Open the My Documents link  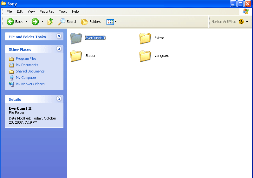coord(27,65)
